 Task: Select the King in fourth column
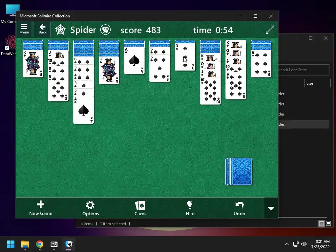(109, 70)
